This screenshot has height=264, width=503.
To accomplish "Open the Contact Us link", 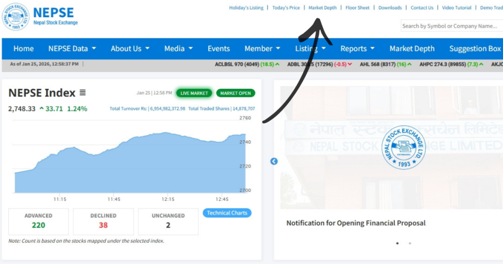I will pyautogui.click(x=422, y=8).
